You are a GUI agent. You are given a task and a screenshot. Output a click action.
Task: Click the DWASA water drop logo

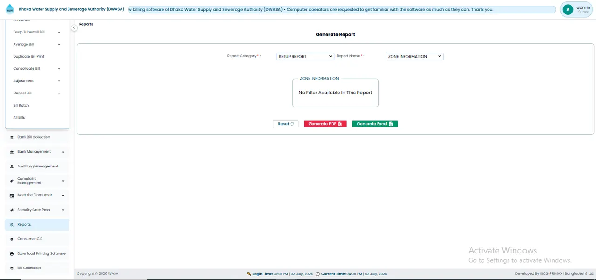pyautogui.click(x=10, y=9)
